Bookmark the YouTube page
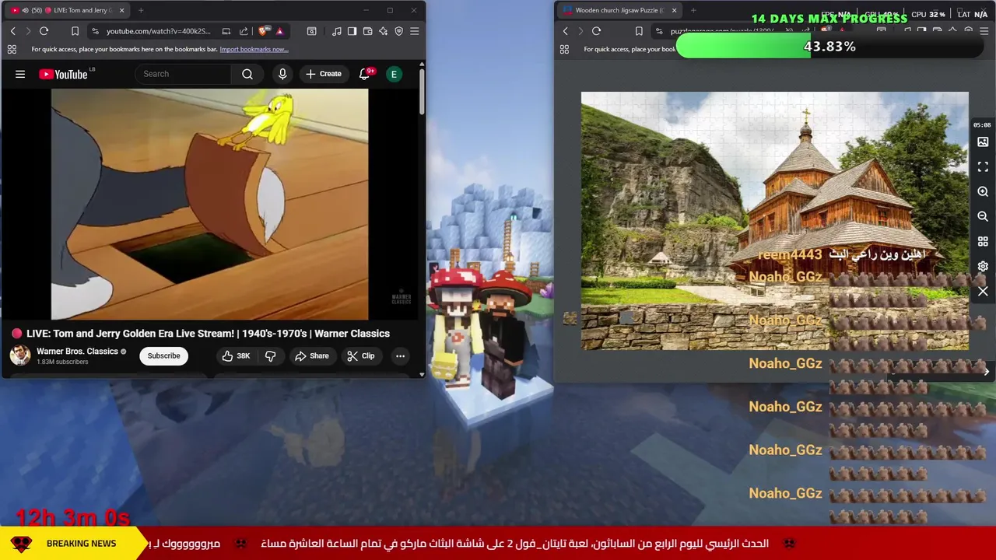 [x=75, y=31]
